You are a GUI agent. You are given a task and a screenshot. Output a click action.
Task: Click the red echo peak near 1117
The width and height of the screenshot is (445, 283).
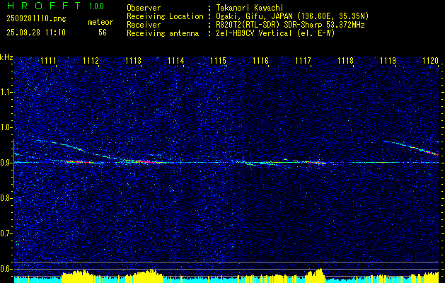(x=320, y=163)
